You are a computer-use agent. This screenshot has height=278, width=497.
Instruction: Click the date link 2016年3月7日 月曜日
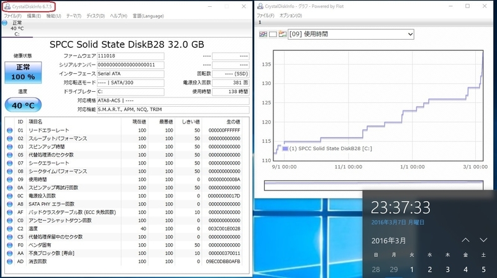point(398,223)
